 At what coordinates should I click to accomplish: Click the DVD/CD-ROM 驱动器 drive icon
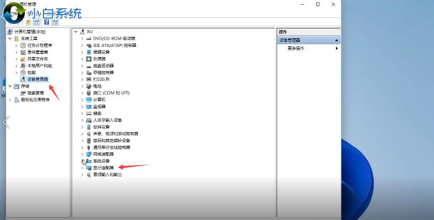click(89, 38)
